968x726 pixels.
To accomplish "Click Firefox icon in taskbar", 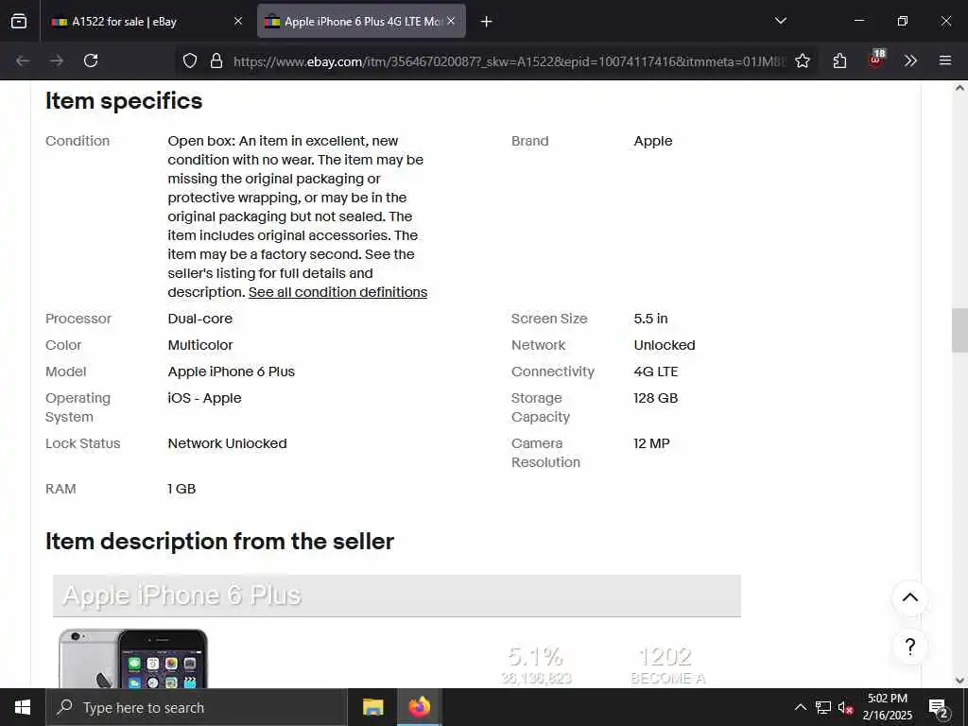I will [x=419, y=707].
